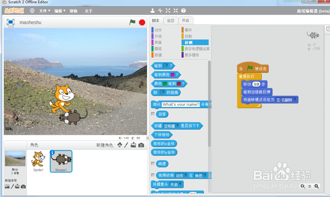Open the 帮助 menu

point(74,11)
